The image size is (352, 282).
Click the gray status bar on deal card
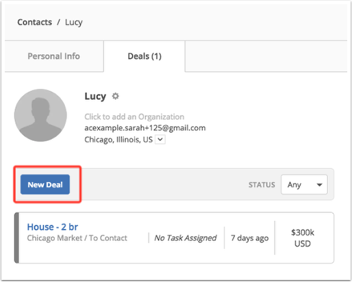[16, 238]
